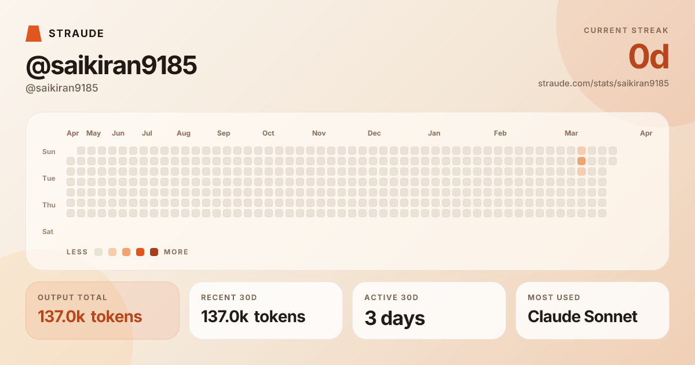Select the middle legend swatch
Image resolution: width=695 pixels, height=365 pixels.
(126, 252)
